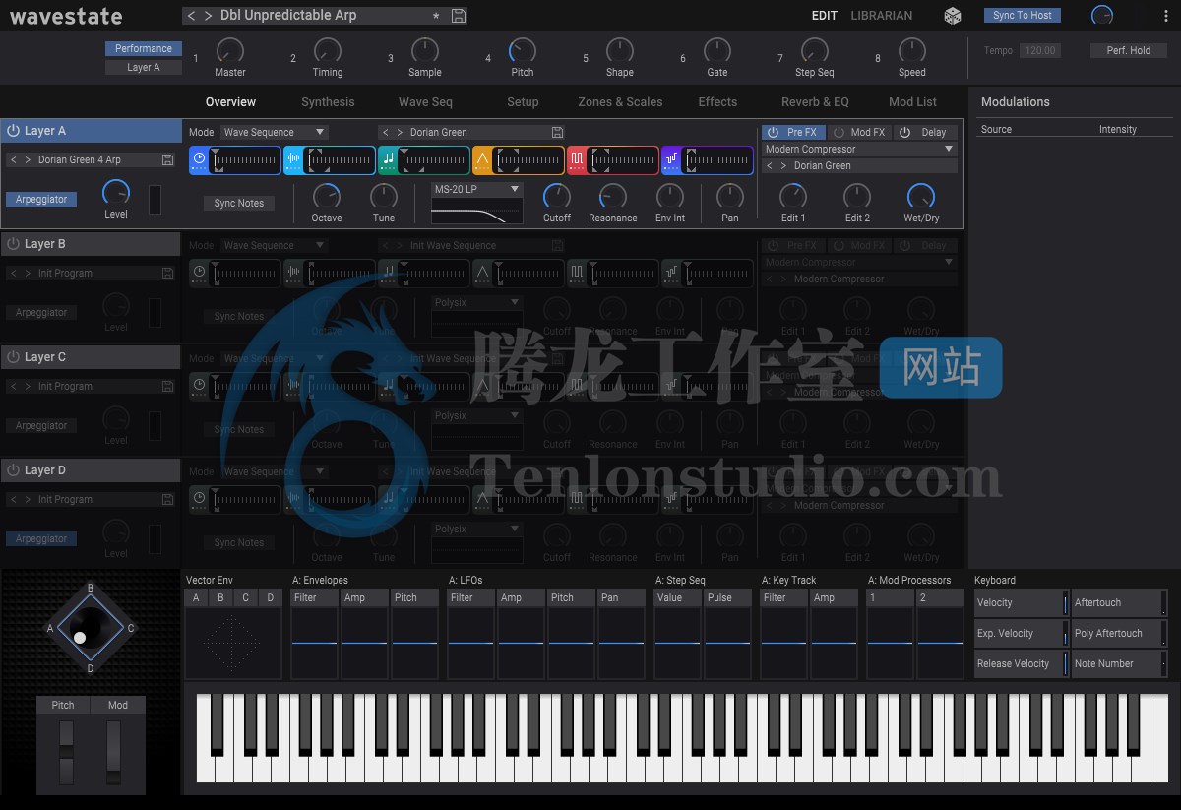Load next program after Dorian Green 4 Arp
1181x810 pixels.
[28, 159]
